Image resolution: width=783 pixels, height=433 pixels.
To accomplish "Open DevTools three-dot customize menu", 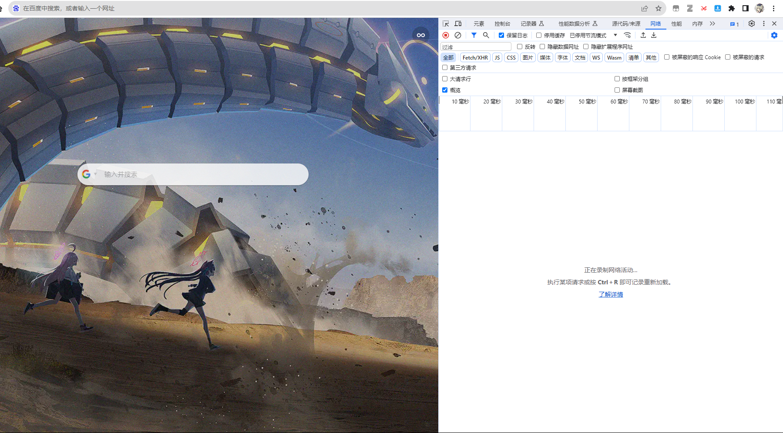I will [764, 23].
